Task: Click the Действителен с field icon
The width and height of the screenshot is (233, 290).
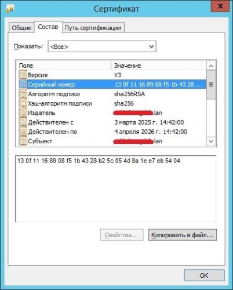Action: [x=23, y=122]
